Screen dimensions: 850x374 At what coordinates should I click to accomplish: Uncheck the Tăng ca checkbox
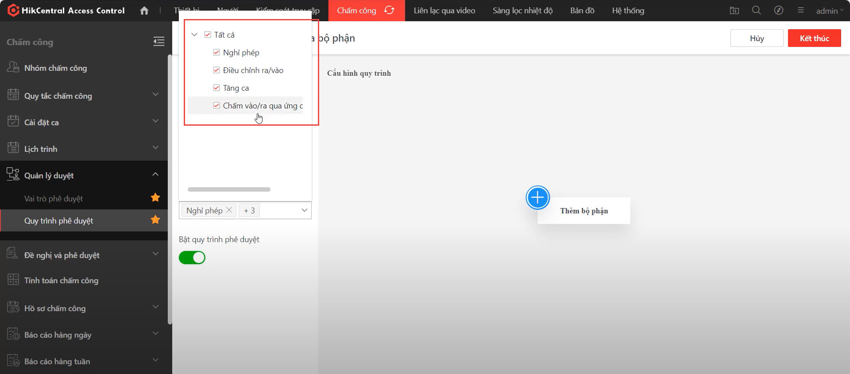coord(216,88)
